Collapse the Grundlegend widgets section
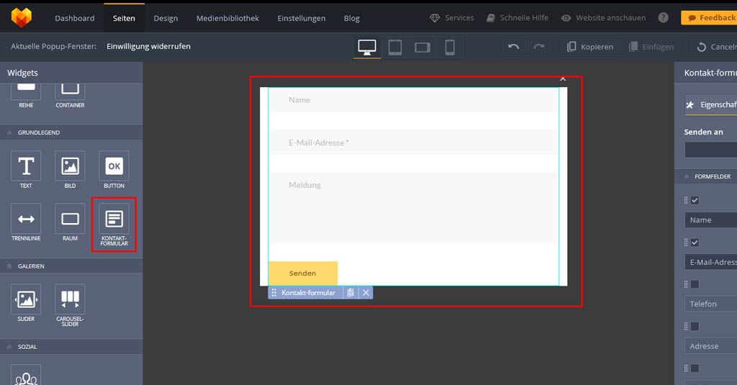The image size is (737, 385). 10,133
